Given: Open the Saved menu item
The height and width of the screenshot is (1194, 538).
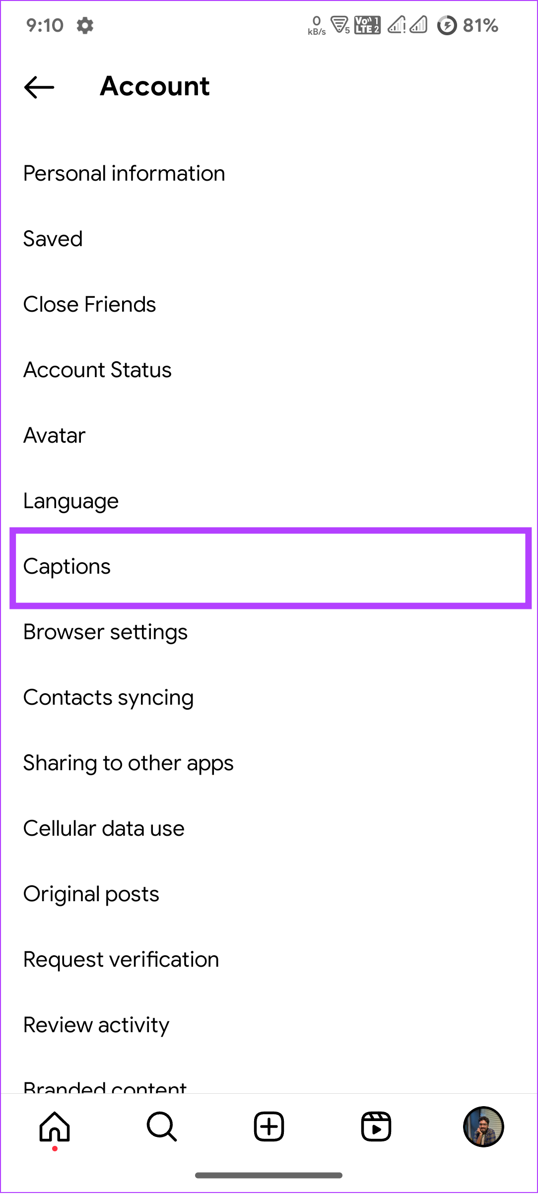Looking at the screenshot, I should tap(269, 239).
